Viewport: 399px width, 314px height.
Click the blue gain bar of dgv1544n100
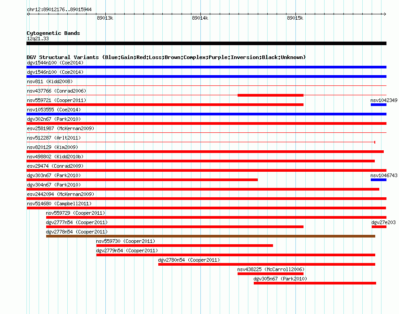(x=206, y=67)
